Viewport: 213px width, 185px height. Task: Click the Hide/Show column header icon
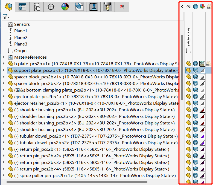click(x=189, y=7)
